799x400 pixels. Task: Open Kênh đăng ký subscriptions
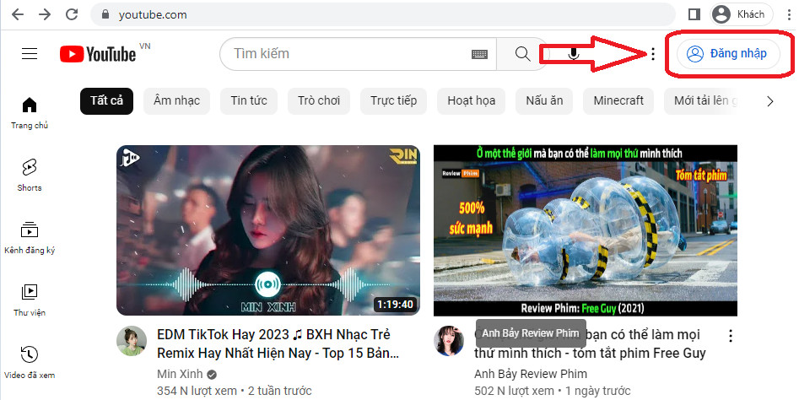pos(30,238)
